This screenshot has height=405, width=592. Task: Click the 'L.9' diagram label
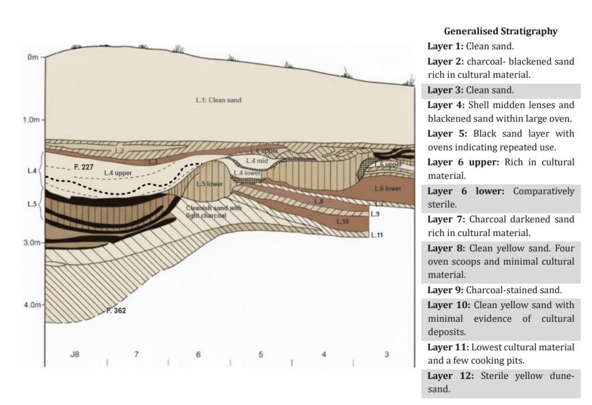pyautogui.click(x=375, y=214)
